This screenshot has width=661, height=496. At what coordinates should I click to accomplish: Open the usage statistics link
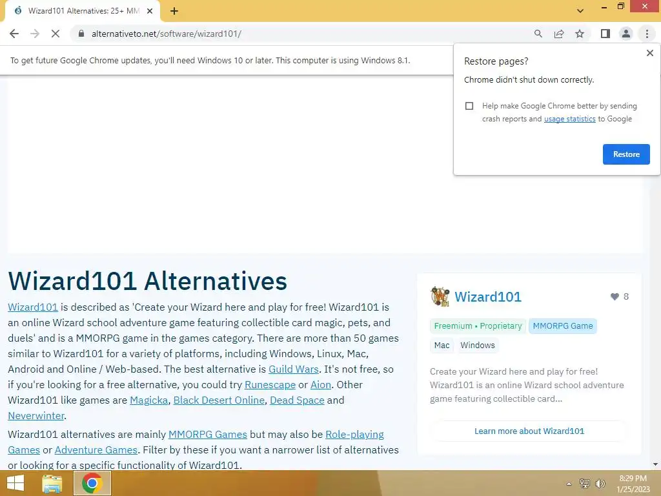click(x=569, y=119)
